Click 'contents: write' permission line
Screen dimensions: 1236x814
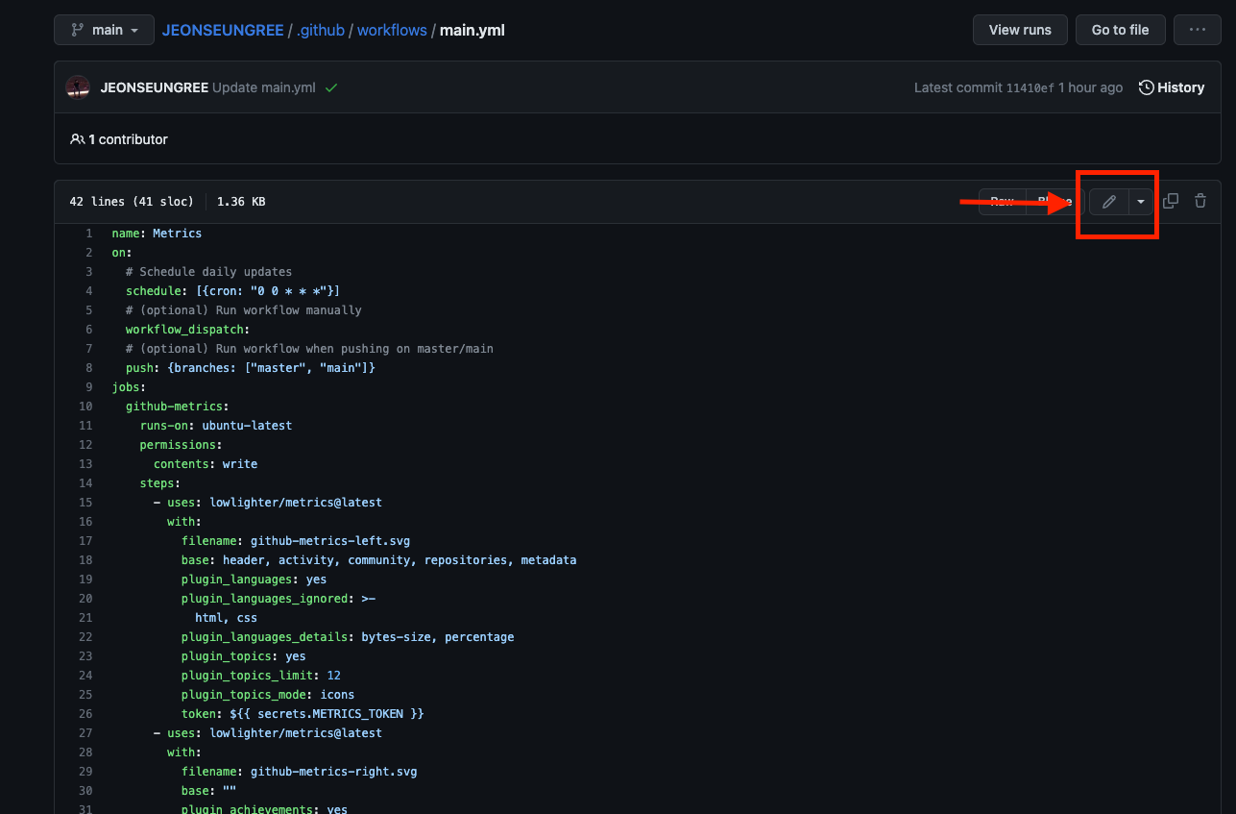pyautogui.click(x=206, y=464)
